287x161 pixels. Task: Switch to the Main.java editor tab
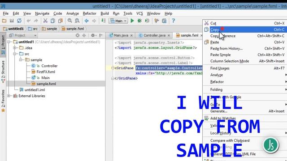pyautogui.click(x=121, y=35)
